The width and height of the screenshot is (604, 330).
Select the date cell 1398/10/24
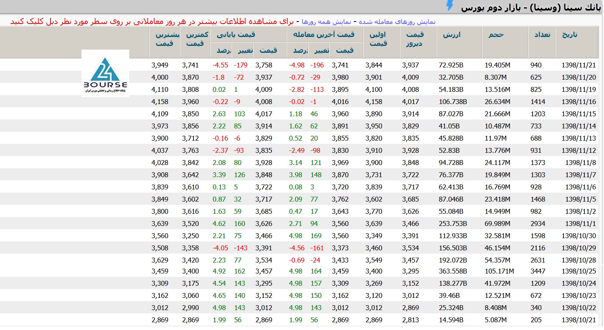(579, 283)
